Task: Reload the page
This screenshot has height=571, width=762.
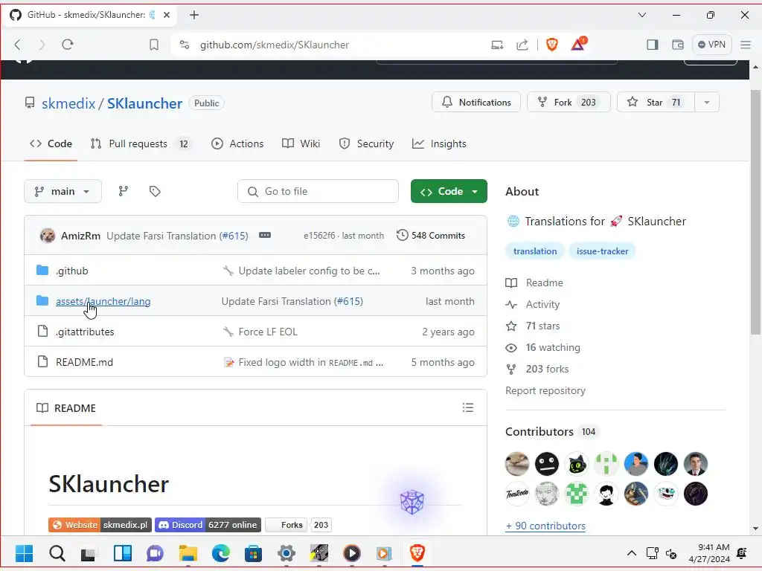Action: (68, 45)
